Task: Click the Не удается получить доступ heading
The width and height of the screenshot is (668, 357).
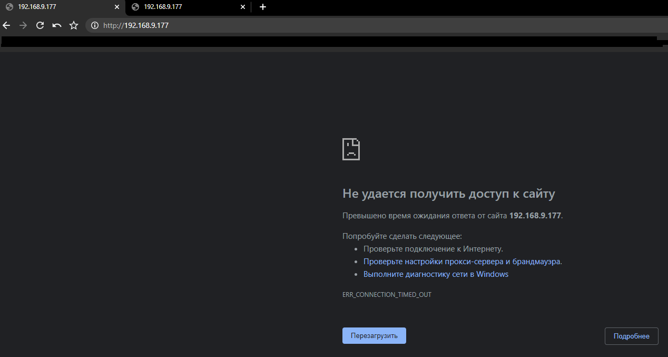Action: 449,194
